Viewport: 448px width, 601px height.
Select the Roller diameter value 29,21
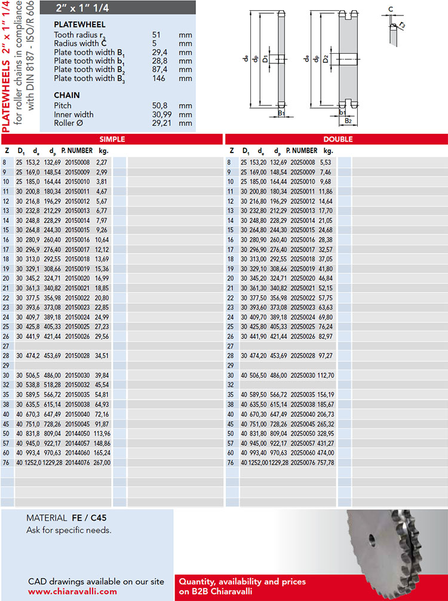[x=162, y=123]
